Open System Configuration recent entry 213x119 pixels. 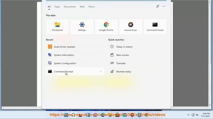click(x=75, y=63)
